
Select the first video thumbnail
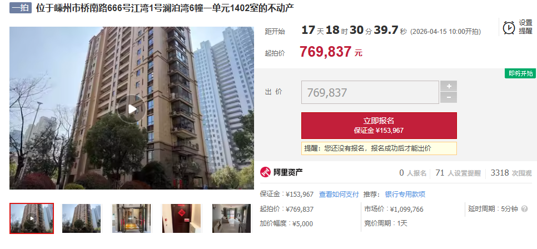tap(32, 218)
